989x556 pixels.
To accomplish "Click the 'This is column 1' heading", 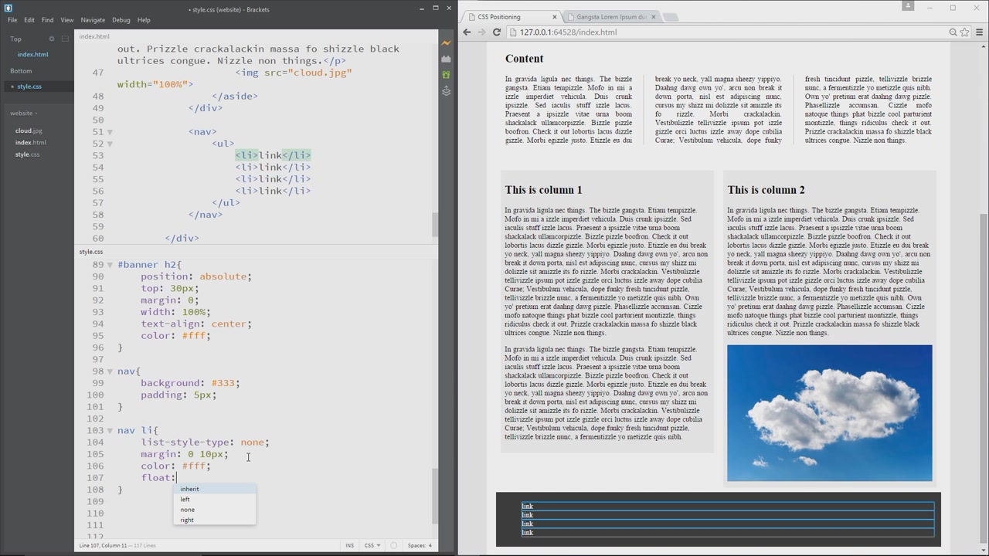I will coord(544,190).
